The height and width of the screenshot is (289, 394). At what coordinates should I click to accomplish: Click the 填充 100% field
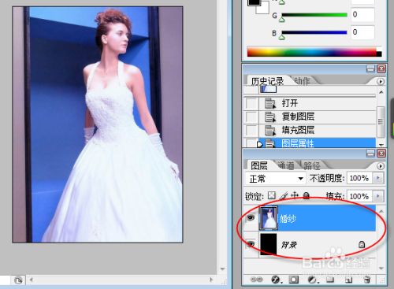(x=359, y=196)
